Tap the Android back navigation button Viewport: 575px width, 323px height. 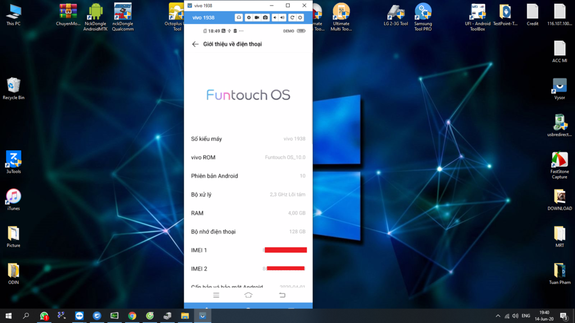click(282, 295)
